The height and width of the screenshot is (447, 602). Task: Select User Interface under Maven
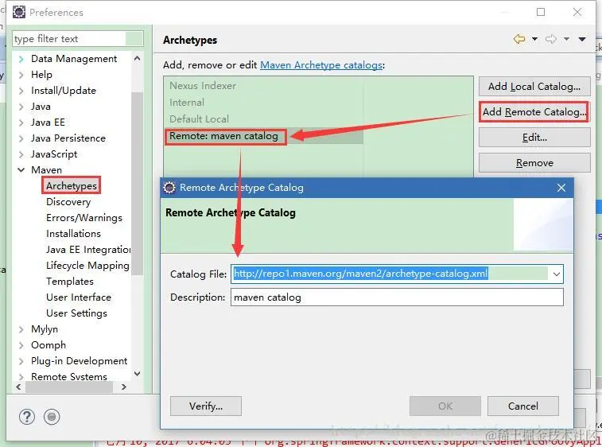point(79,297)
